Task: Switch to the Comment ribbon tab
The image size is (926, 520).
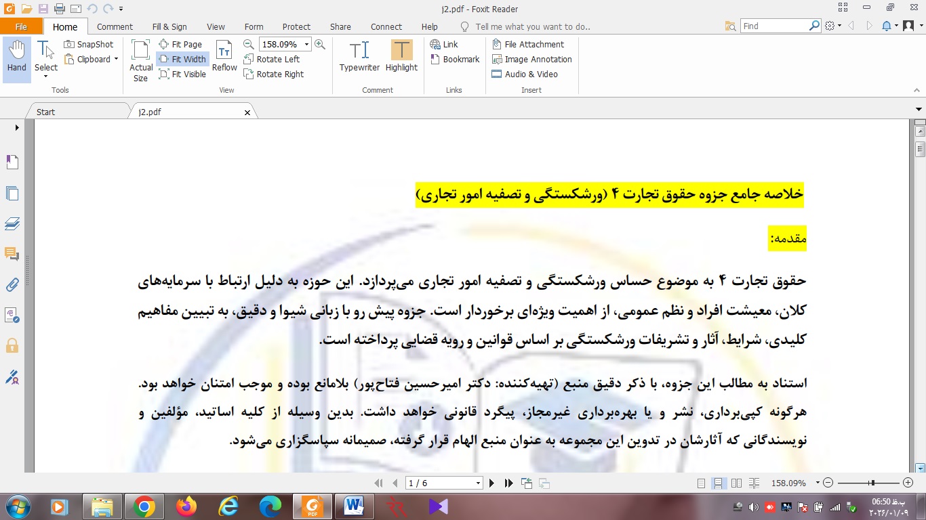Action: tap(115, 26)
